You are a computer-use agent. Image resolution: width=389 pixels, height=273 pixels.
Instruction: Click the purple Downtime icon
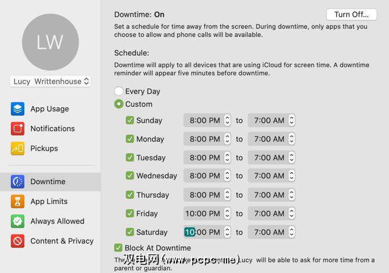[17, 182]
